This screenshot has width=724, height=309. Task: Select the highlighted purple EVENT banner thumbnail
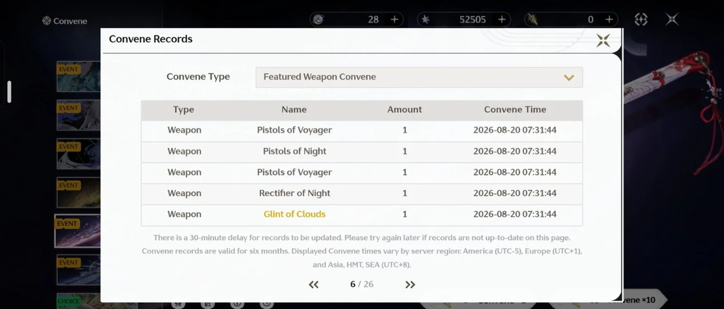coord(78,231)
